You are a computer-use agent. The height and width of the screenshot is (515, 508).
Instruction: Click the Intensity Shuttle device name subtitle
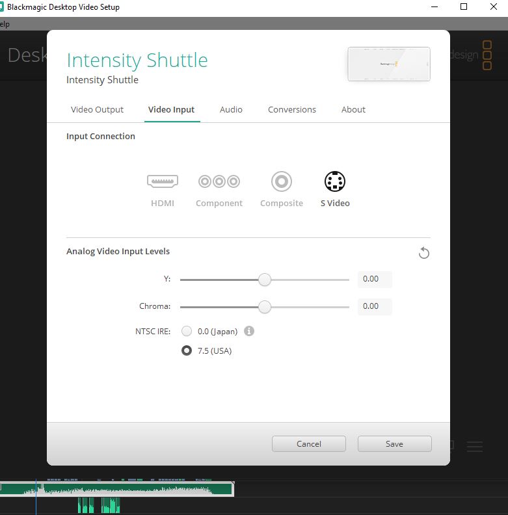[102, 80]
